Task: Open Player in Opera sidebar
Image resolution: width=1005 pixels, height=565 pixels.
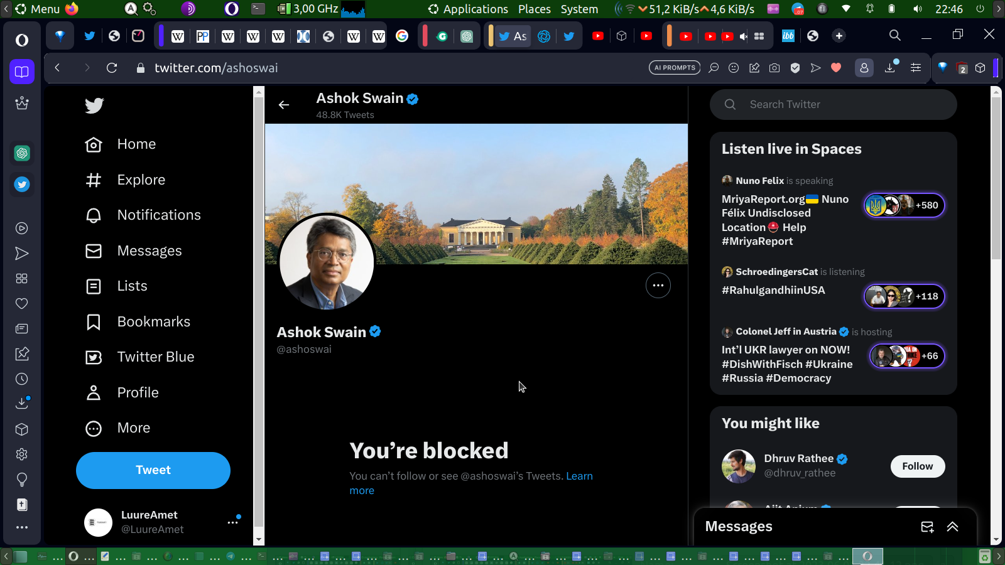Action: [x=22, y=229]
